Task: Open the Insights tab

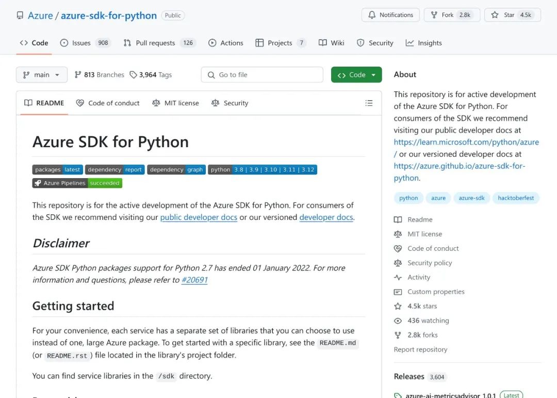Action: 423,43
